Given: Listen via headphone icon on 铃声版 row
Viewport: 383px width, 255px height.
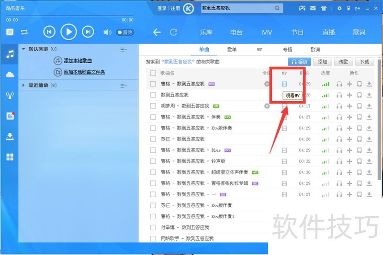Looking at the screenshot, I should click(339, 161).
